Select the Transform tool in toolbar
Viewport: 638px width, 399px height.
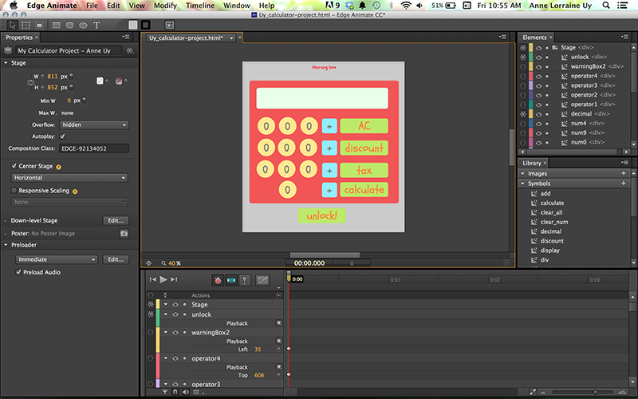coord(26,26)
